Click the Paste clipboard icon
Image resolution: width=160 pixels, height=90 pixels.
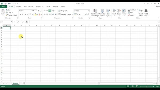(3, 11)
